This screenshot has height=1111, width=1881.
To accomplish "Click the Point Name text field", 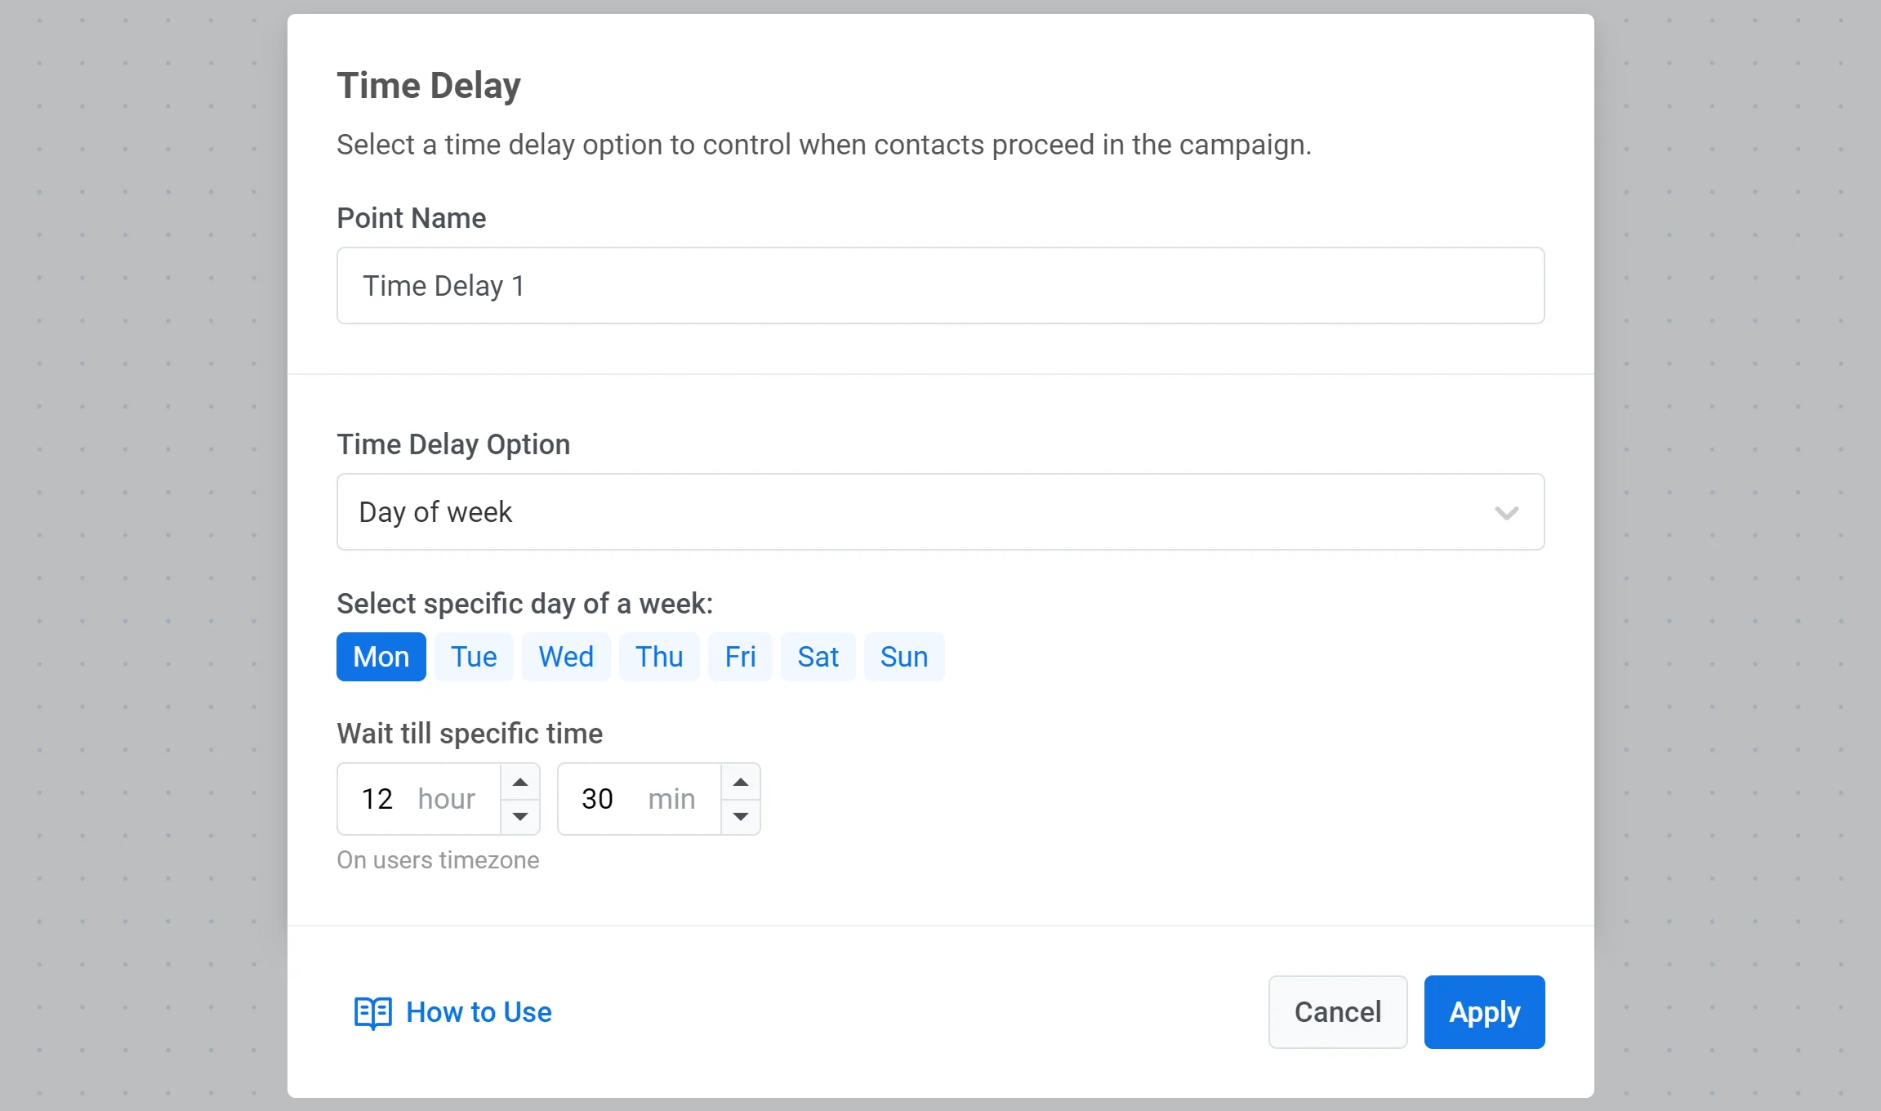I will coord(940,286).
